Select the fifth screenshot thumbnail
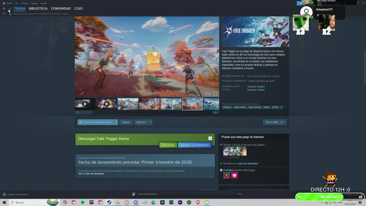This screenshot has height=206, width=366. coord(171,104)
